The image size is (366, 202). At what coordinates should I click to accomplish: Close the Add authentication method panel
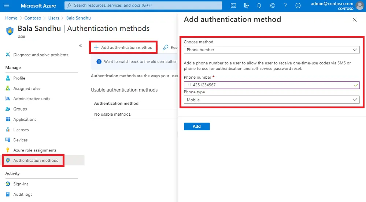354,20
